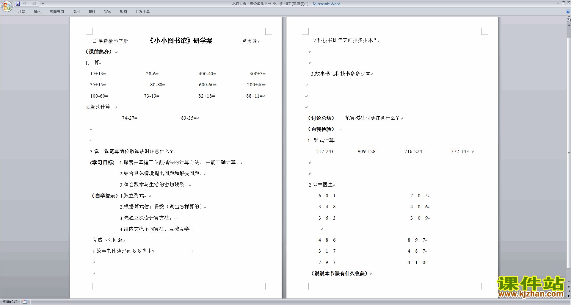
Task: Click the line 3.故事书比科技书多多少本
Action: click(x=341, y=74)
